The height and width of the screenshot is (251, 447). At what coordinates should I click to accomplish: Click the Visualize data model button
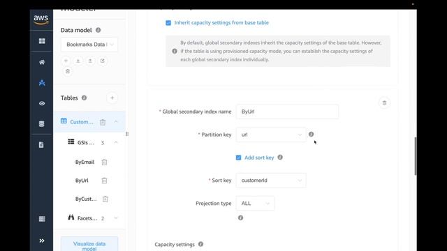(x=89, y=245)
